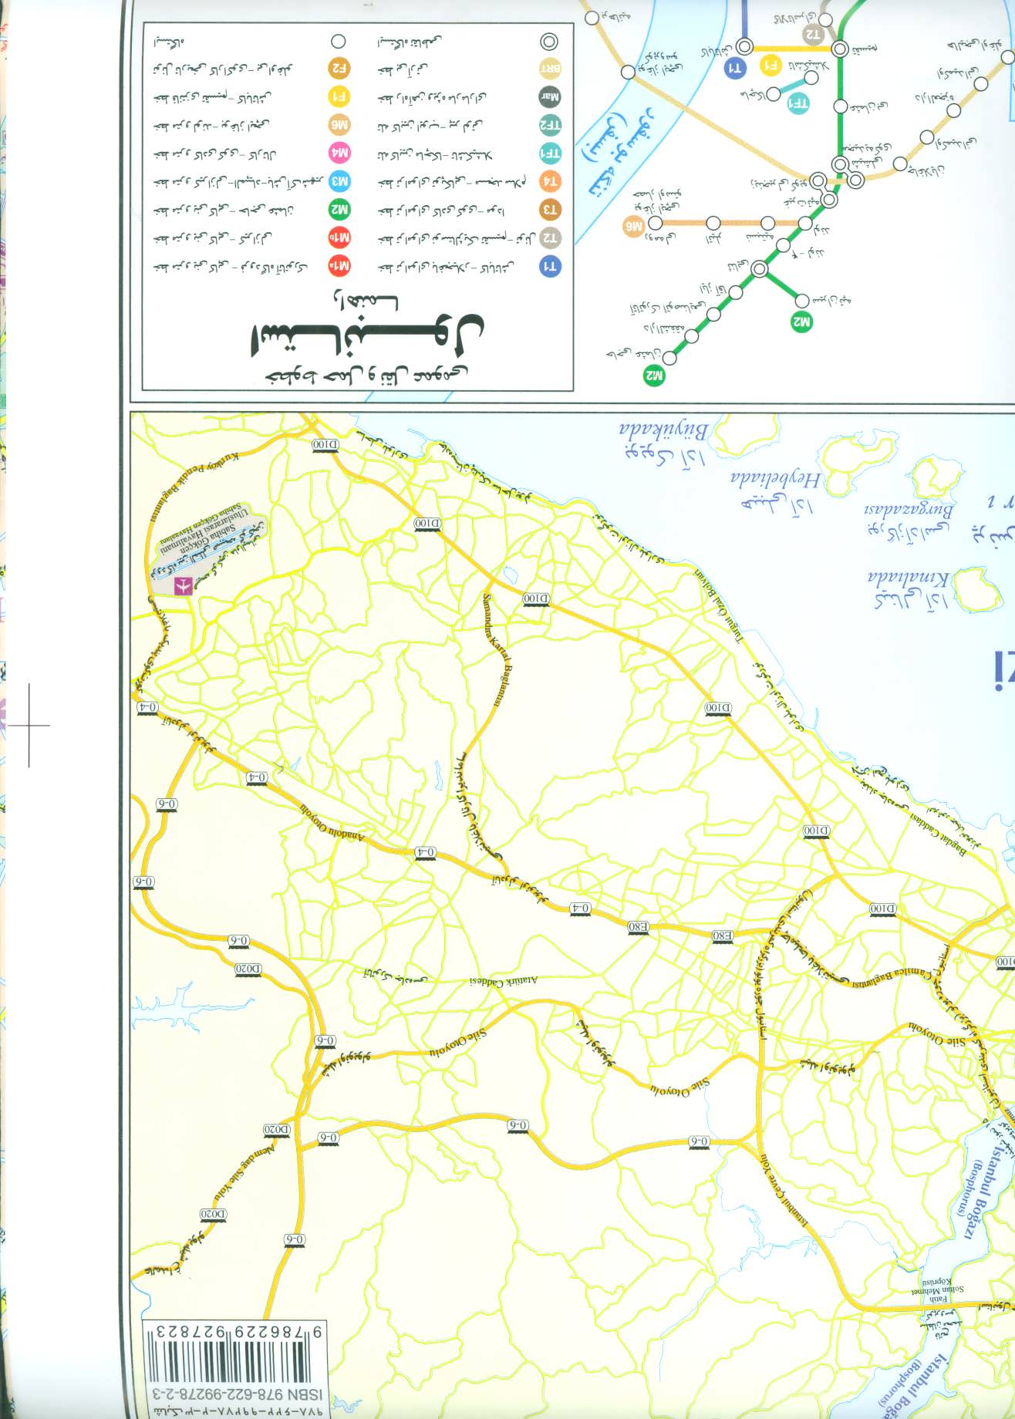Screen dimensions: 1015x1419
Task: Click the F1 badge on the transit diagram
Action: pyautogui.click(x=771, y=66)
